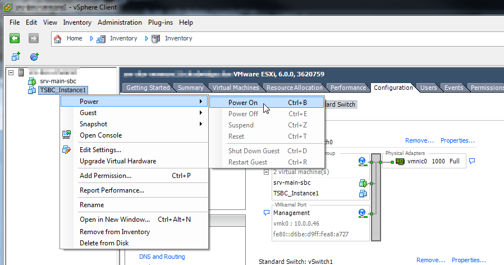Click the Home icon in navigation bar
The height and width of the screenshot is (265, 504).
click(x=58, y=39)
